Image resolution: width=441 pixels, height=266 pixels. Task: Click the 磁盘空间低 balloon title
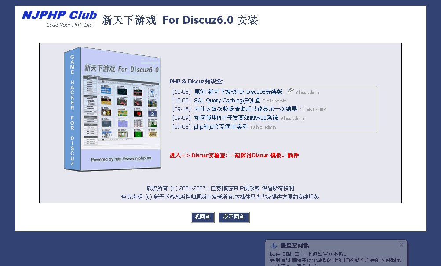[x=295, y=245]
